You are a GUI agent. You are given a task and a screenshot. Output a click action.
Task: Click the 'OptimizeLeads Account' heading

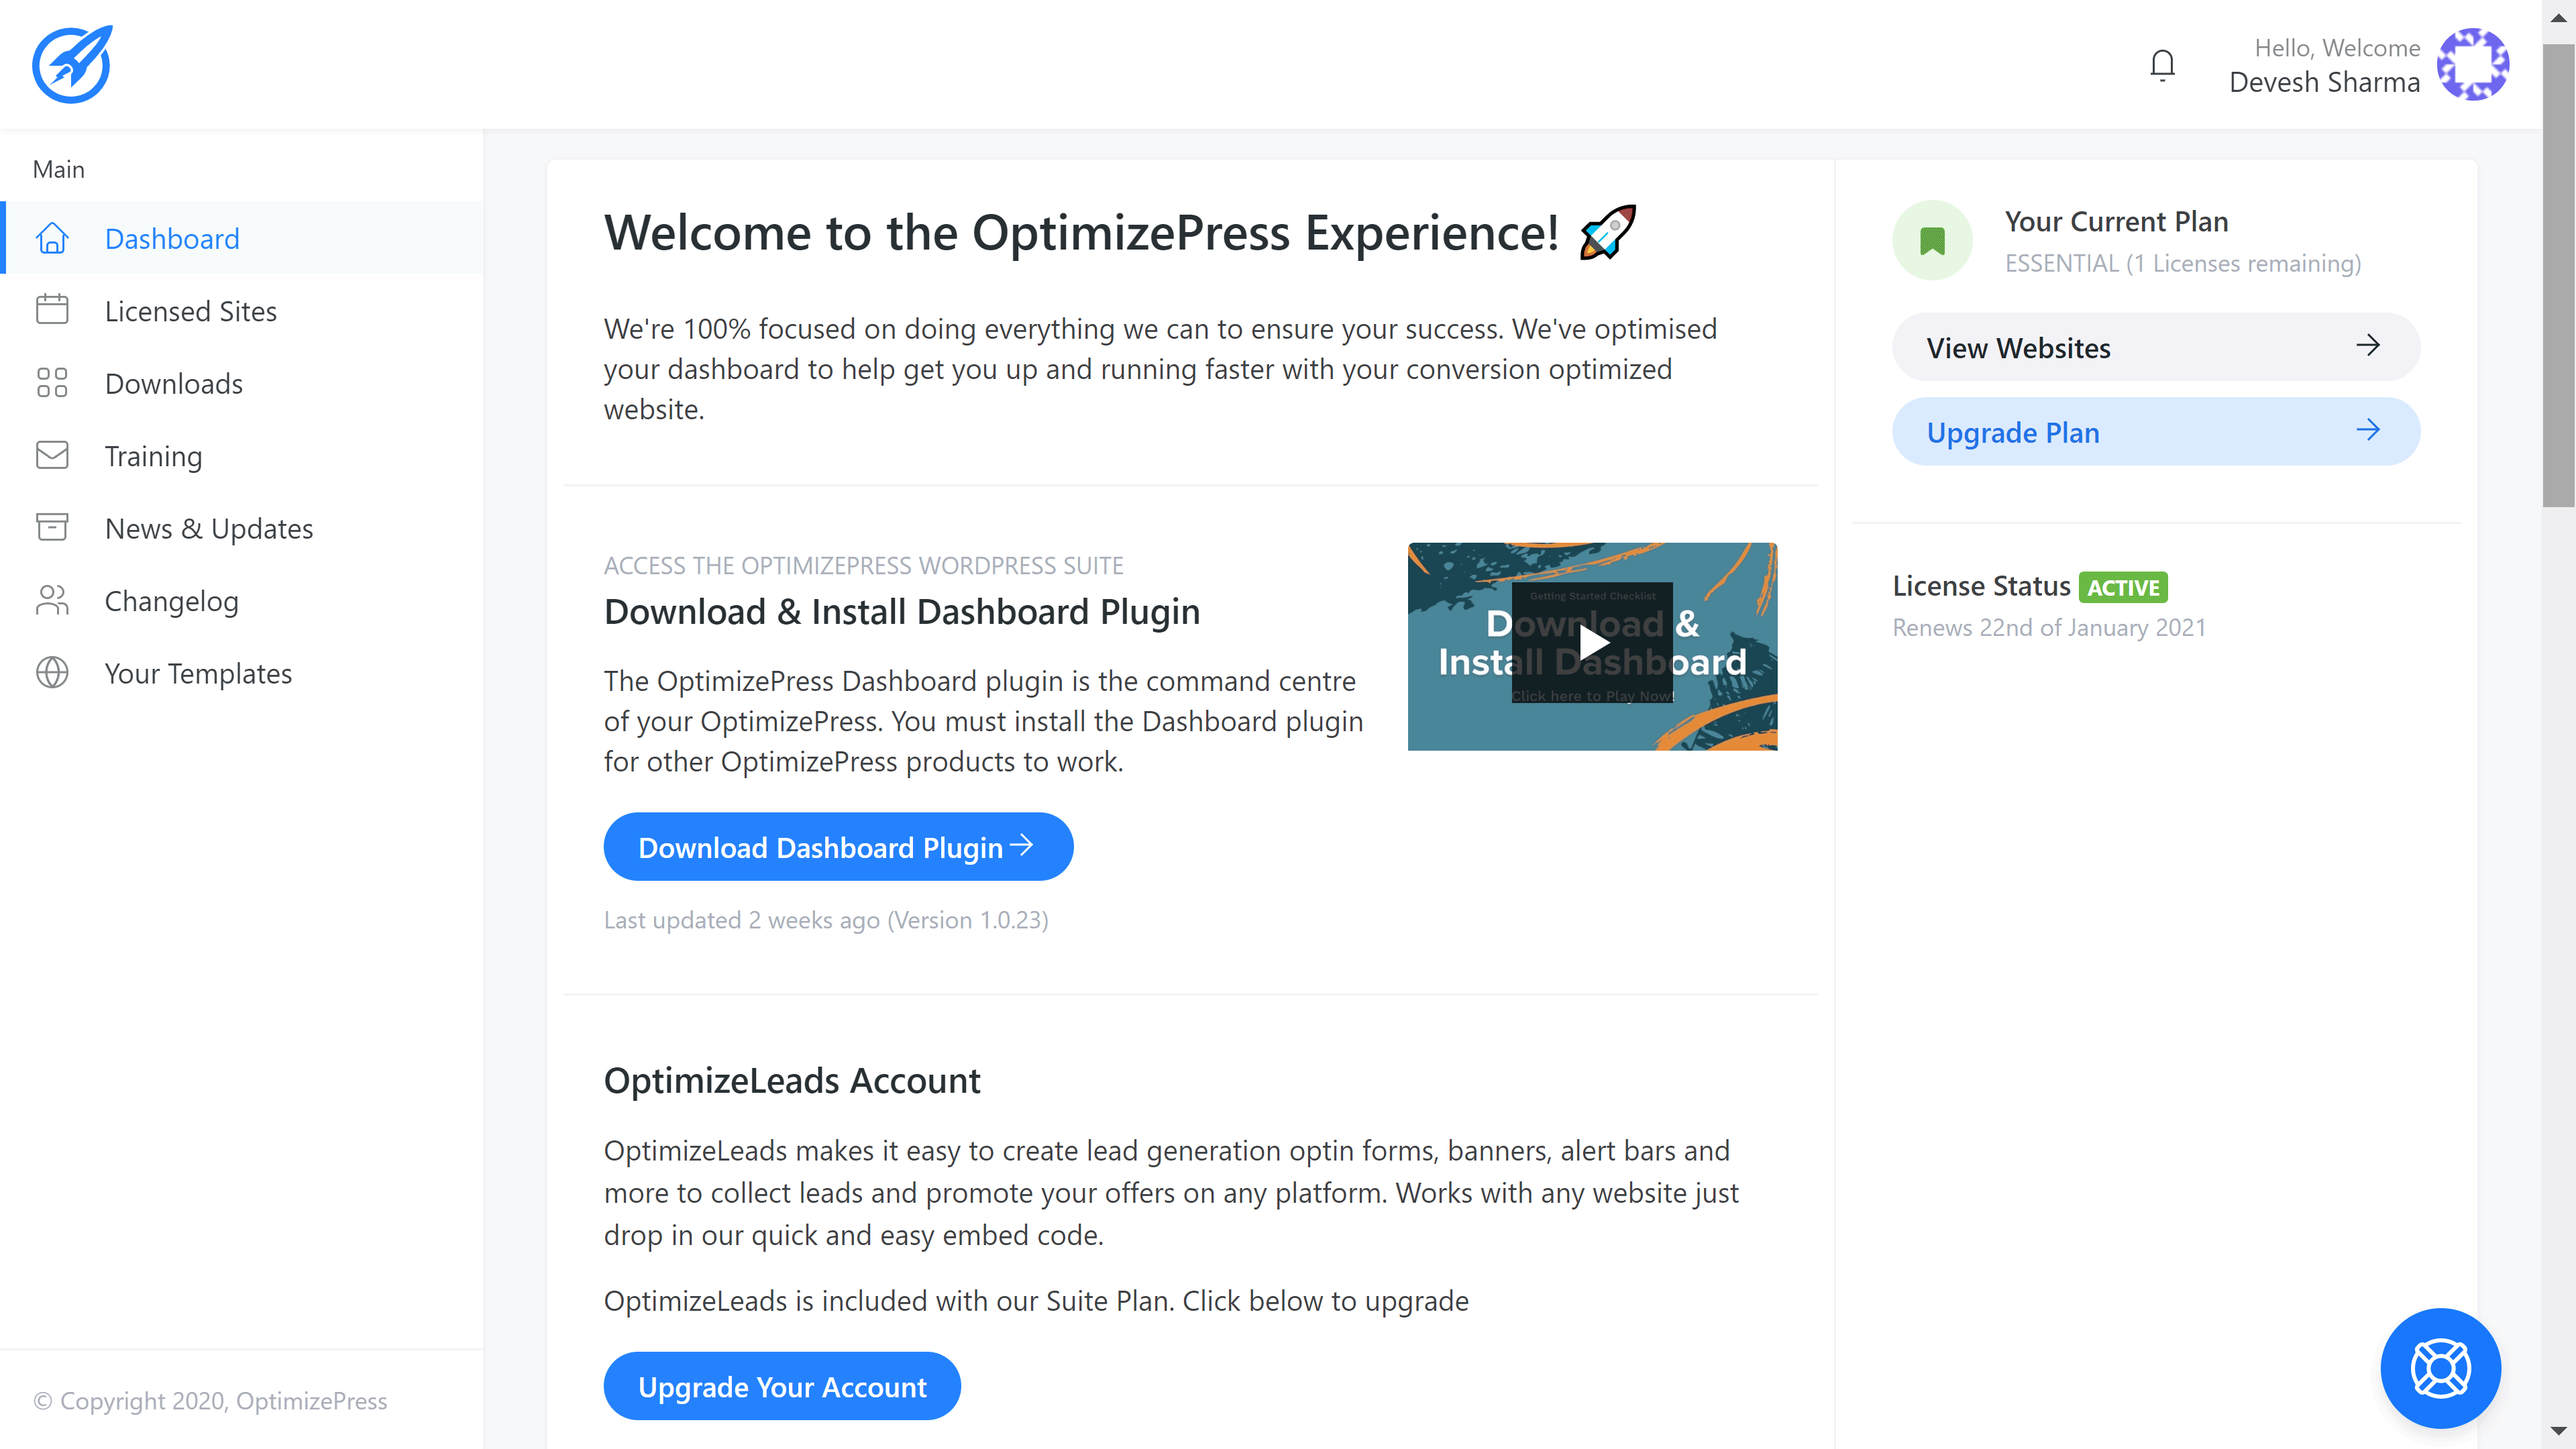tap(792, 1081)
